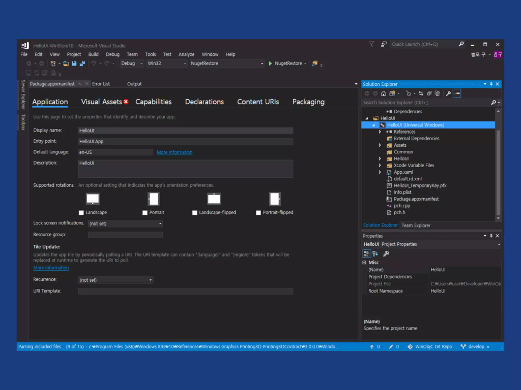Switch to the Capabilities tab
This screenshot has height=390, width=521.
(x=153, y=102)
